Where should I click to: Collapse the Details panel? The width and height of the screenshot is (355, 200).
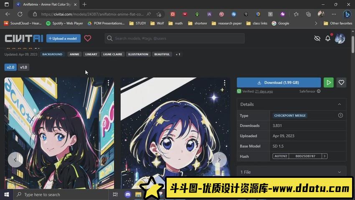tap(340, 104)
